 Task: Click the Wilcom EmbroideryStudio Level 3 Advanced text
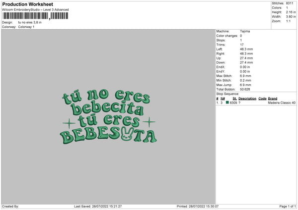click(x=35, y=10)
